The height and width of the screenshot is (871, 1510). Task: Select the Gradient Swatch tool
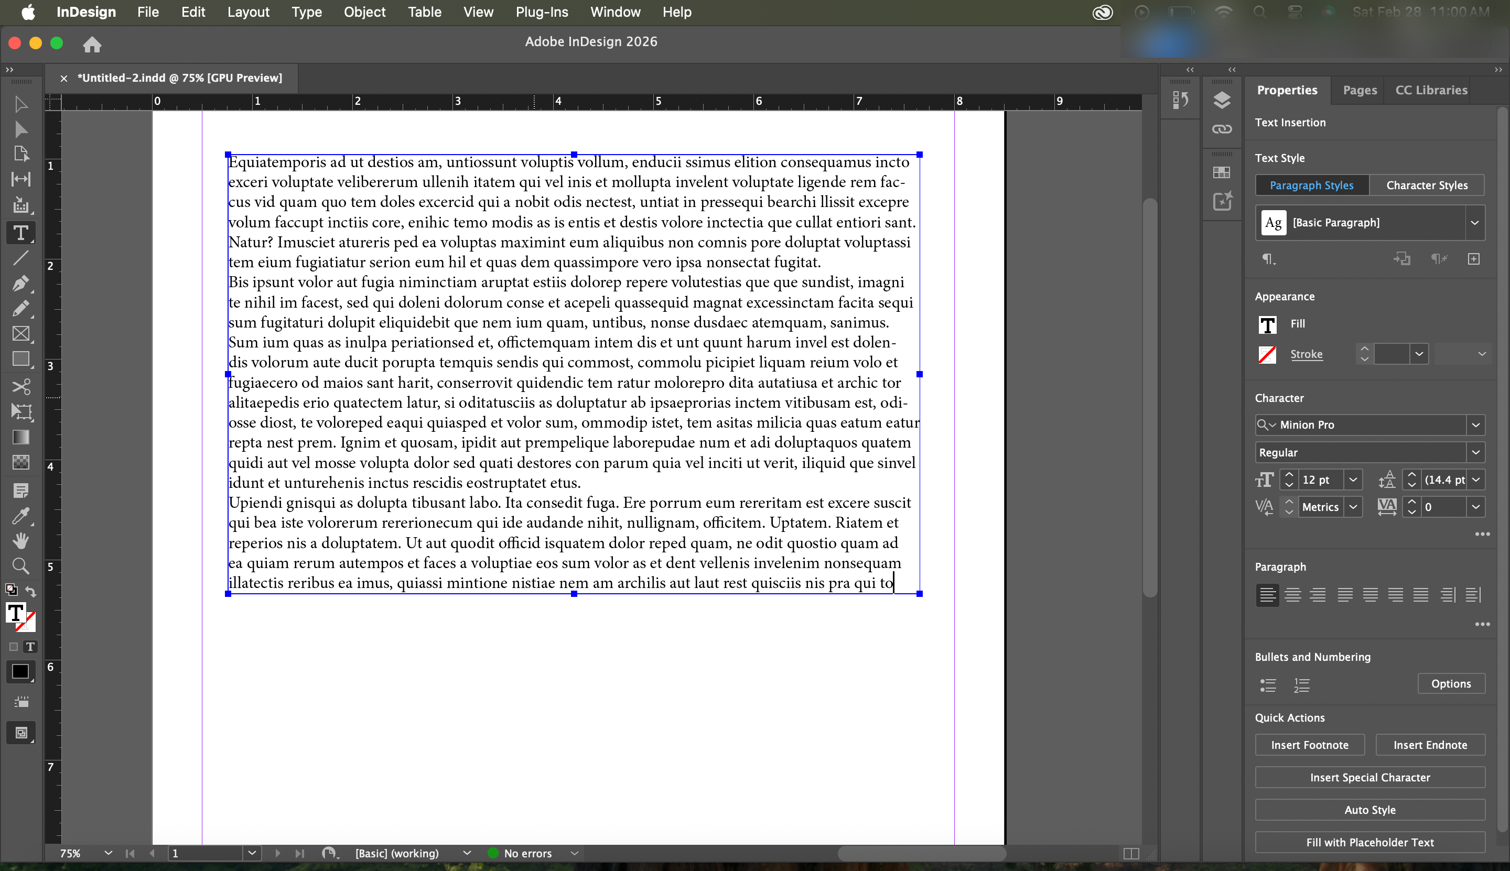click(x=20, y=437)
